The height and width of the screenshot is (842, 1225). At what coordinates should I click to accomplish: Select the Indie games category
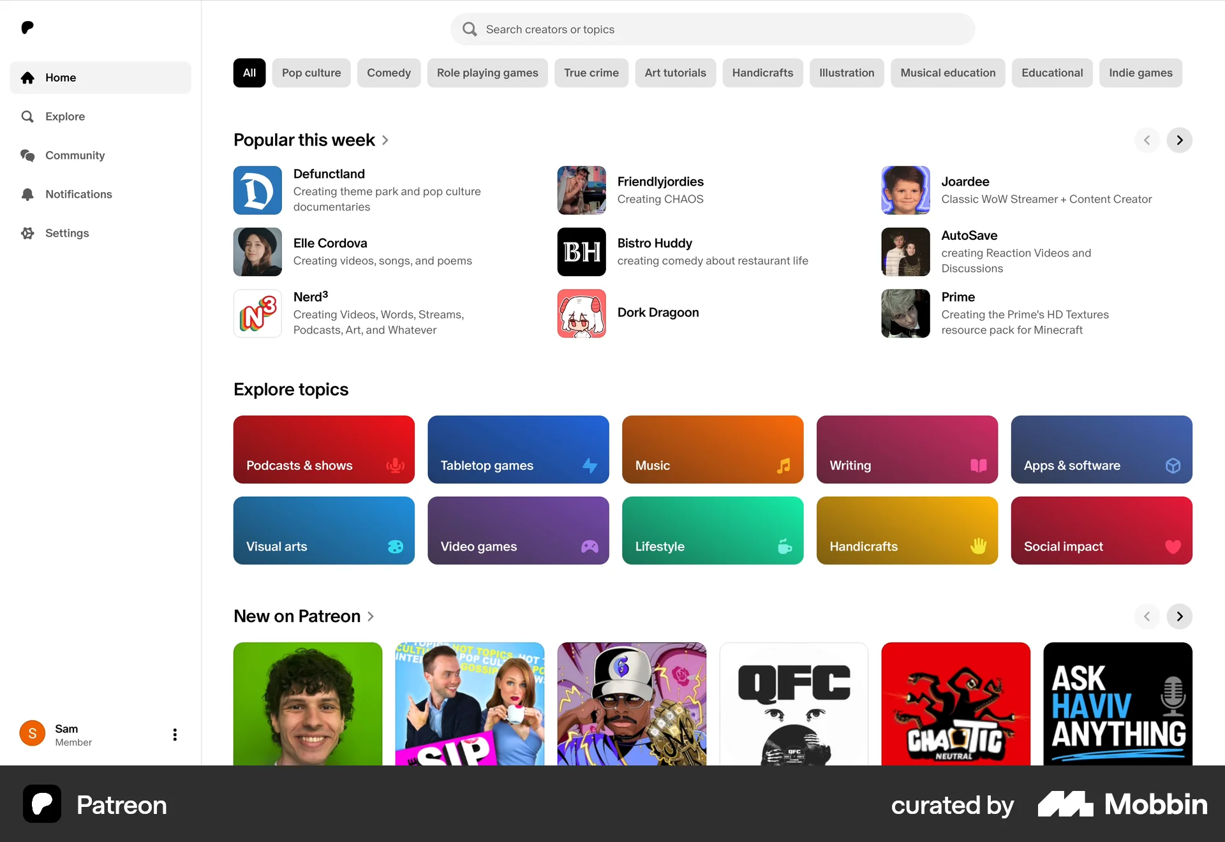click(x=1140, y=73)
